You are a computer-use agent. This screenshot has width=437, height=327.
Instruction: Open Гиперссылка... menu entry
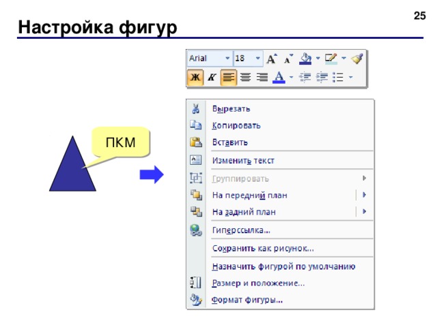click(x=280, y=230)
